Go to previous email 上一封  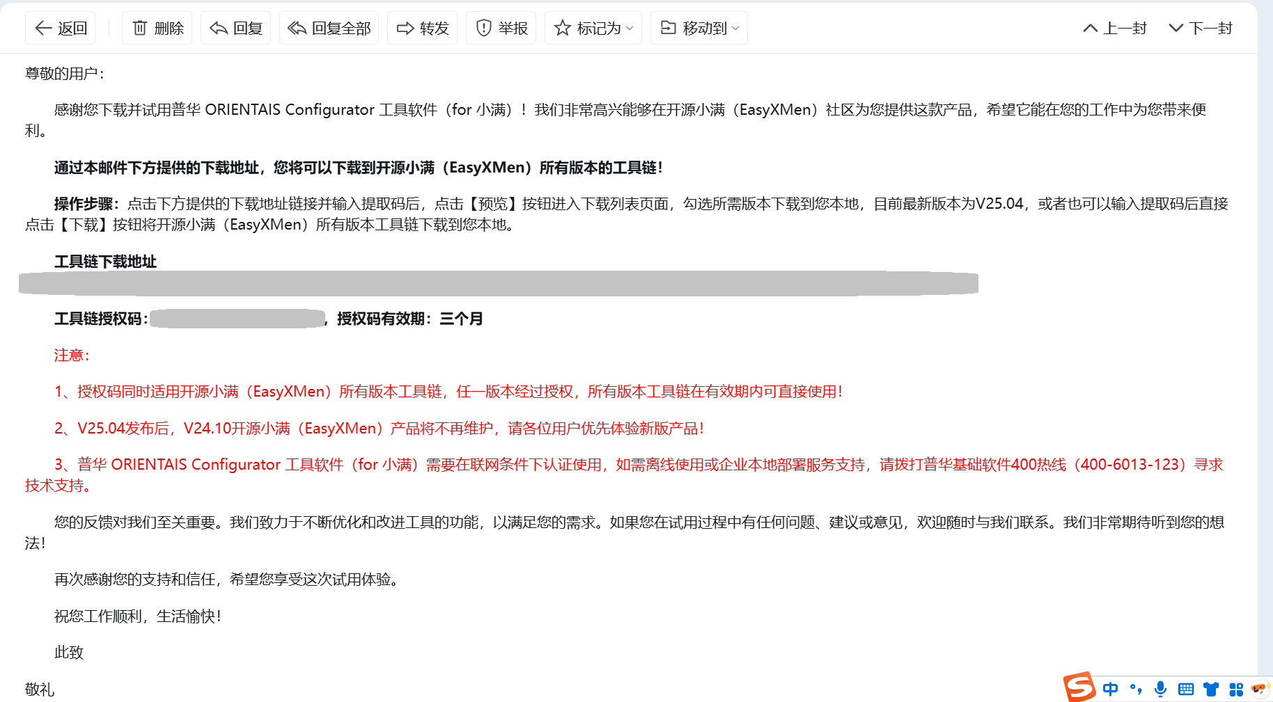click(x=1115, y=28)
